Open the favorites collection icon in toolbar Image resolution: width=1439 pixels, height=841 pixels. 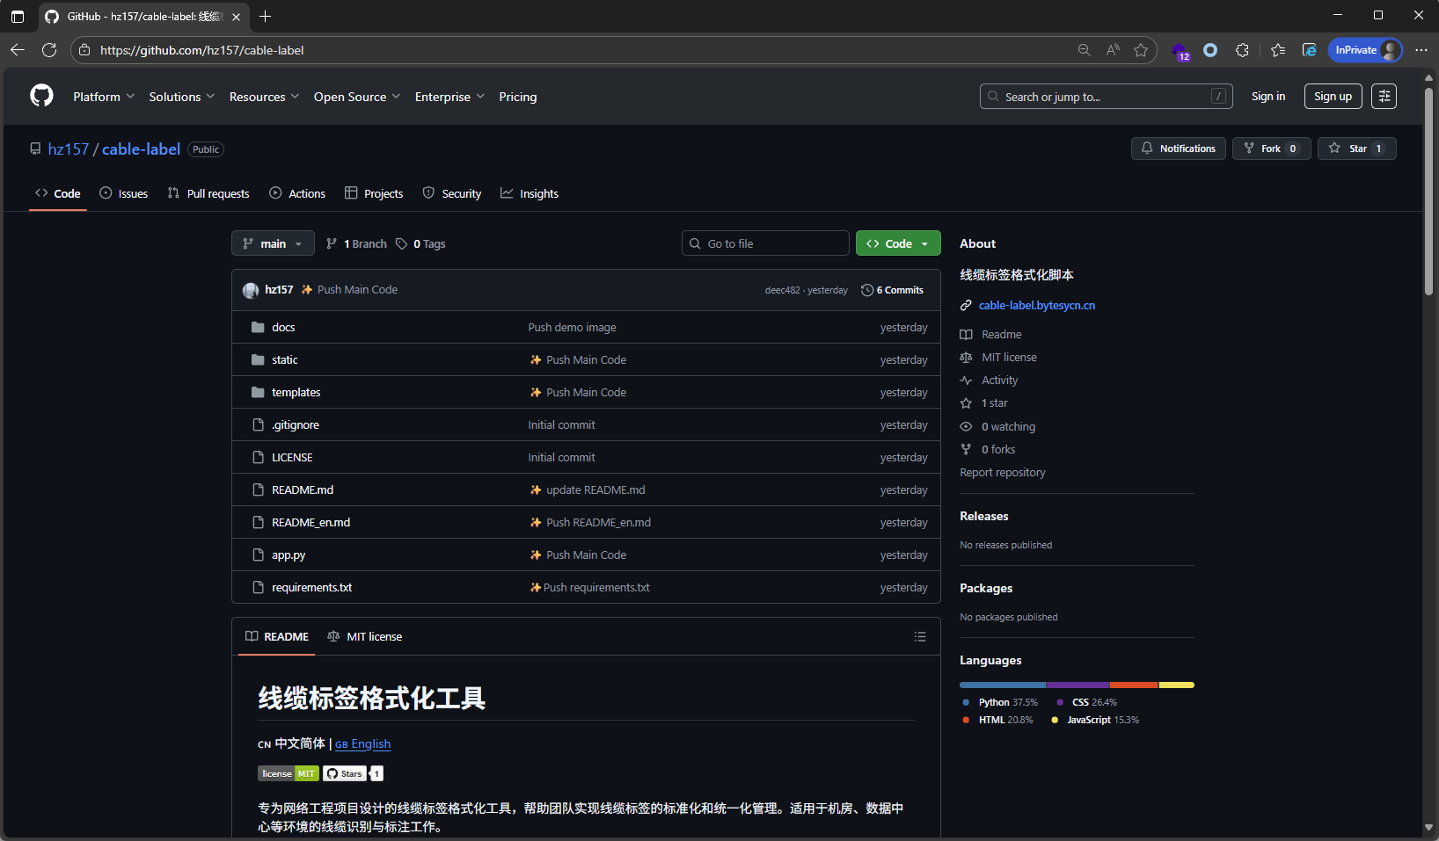tap(1278, 50)
